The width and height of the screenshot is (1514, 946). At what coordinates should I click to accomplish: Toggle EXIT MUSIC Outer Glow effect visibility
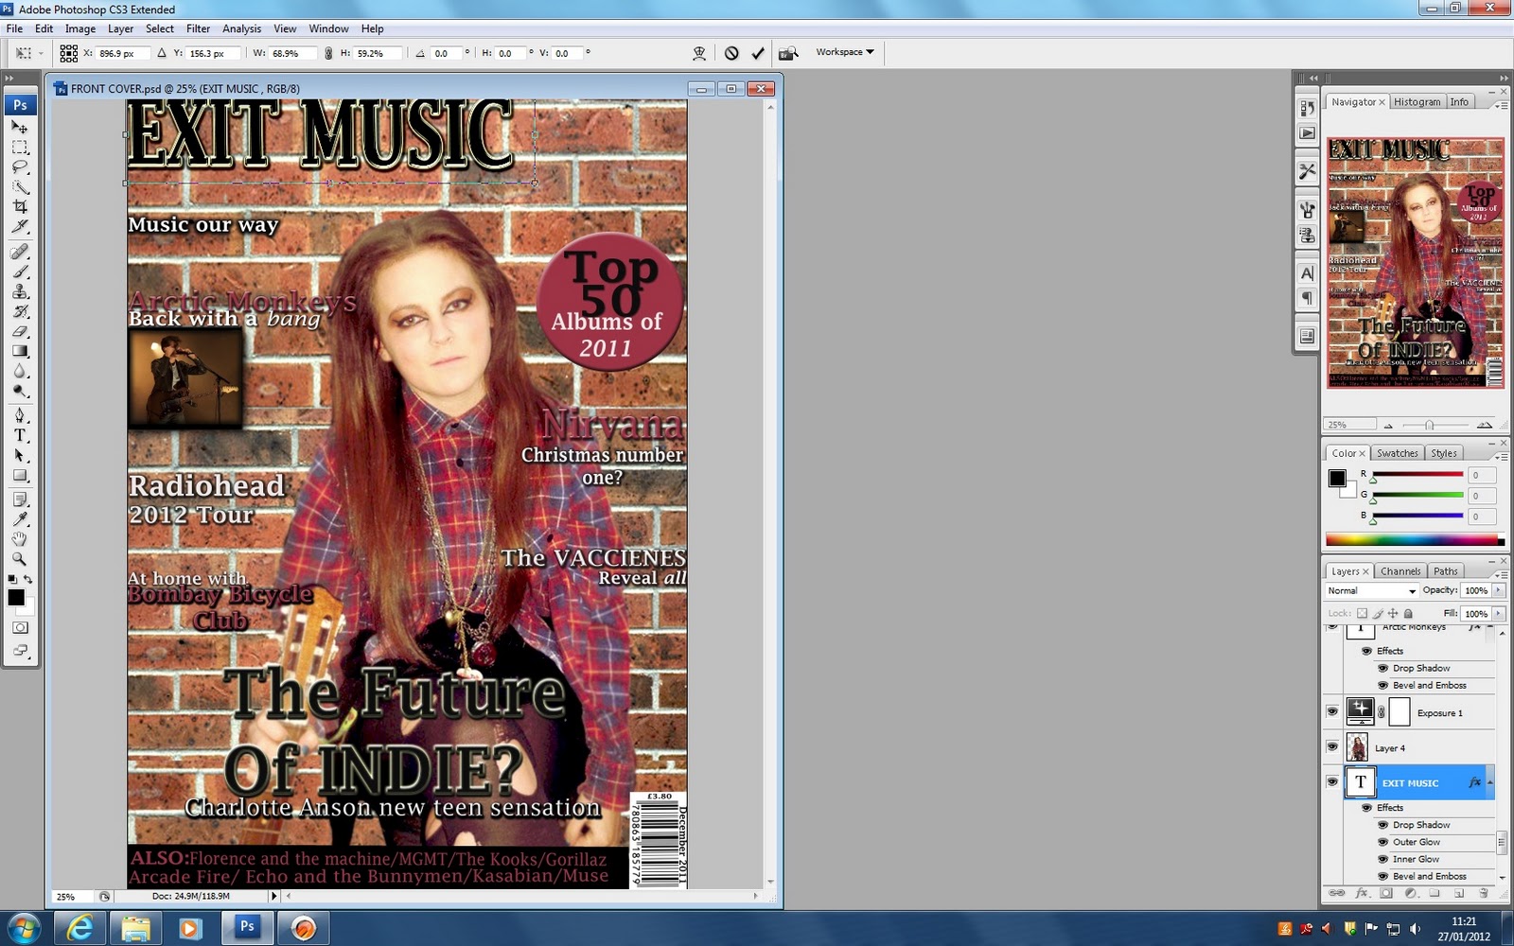pos(1382,842)
